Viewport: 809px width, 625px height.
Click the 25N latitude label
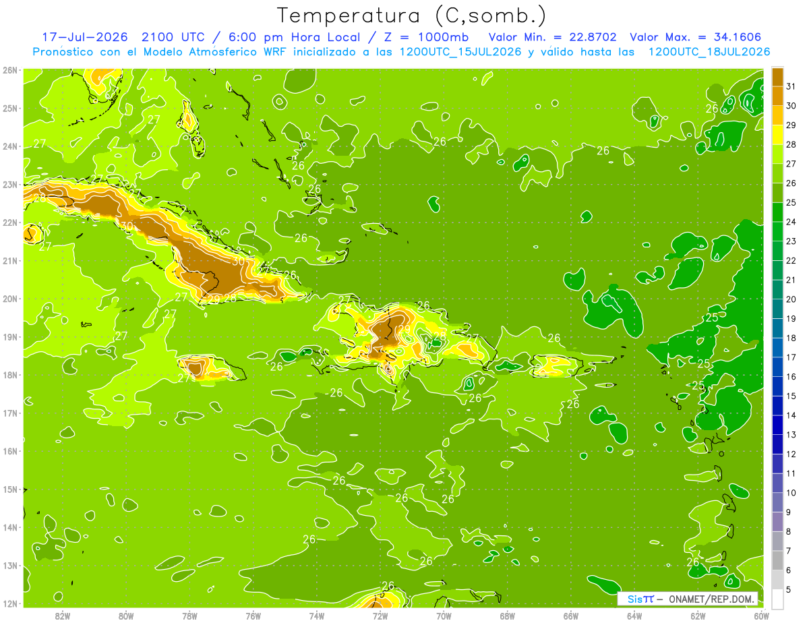pyautogui.click(x=9, y=108)
